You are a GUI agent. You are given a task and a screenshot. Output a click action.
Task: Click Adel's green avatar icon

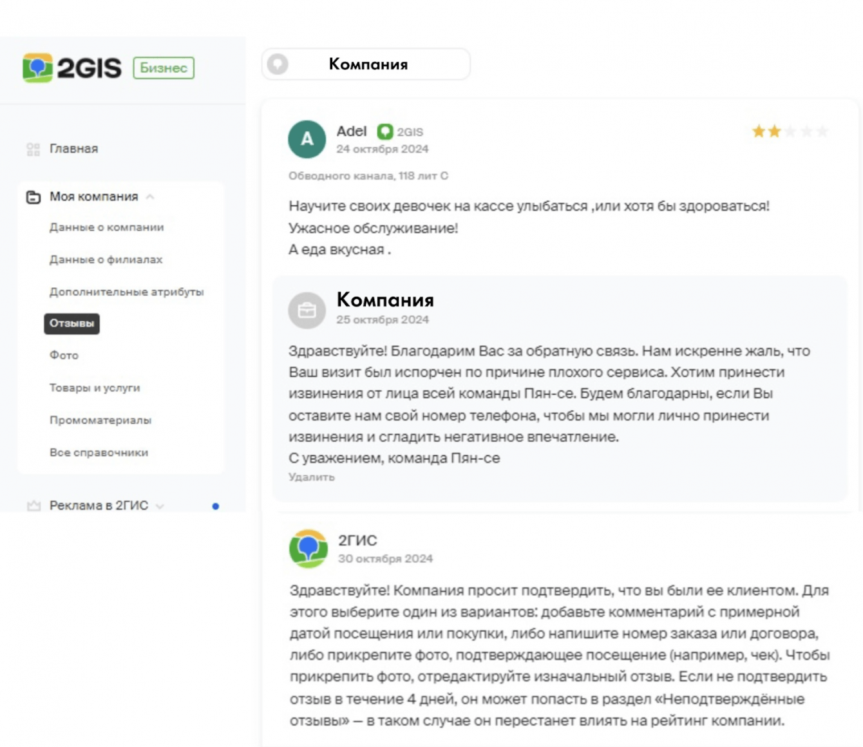(307, 139)
